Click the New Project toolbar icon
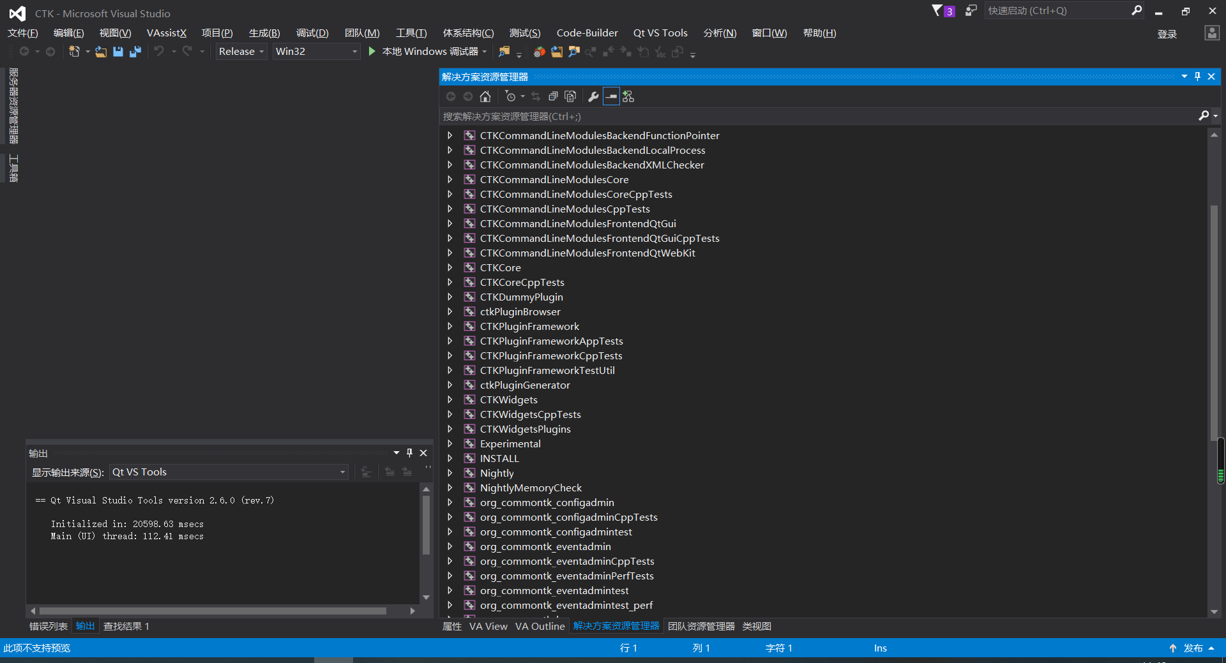This screenshot has height=663, width=1226. (x=74, y=52)
